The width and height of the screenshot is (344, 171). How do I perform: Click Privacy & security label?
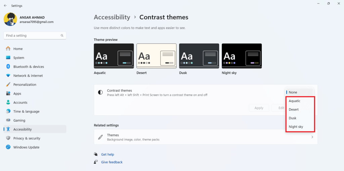[x=27, y=138]
